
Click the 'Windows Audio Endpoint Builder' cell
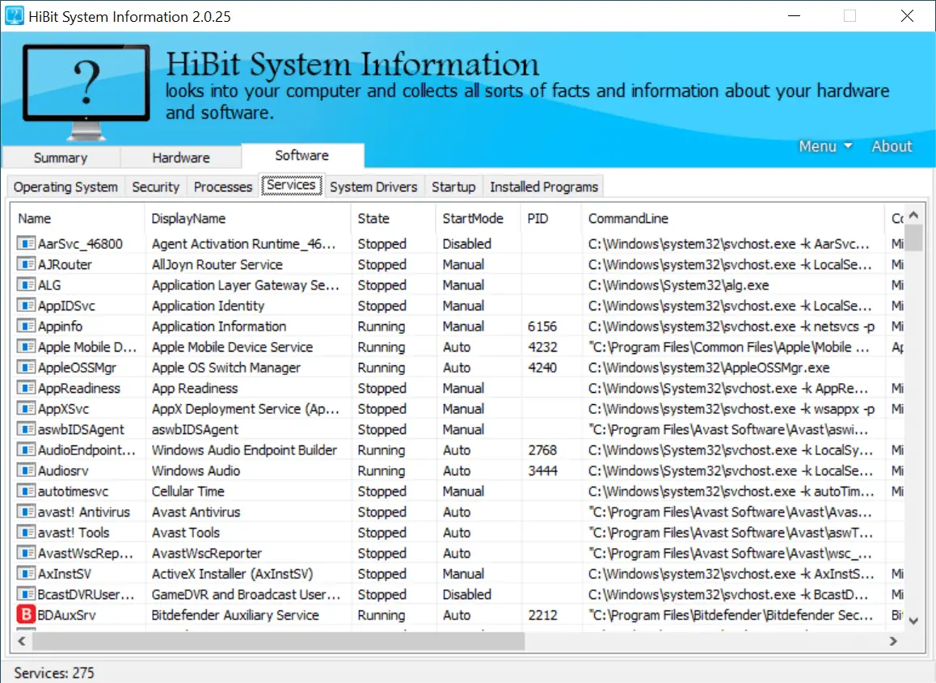point(244,449)
